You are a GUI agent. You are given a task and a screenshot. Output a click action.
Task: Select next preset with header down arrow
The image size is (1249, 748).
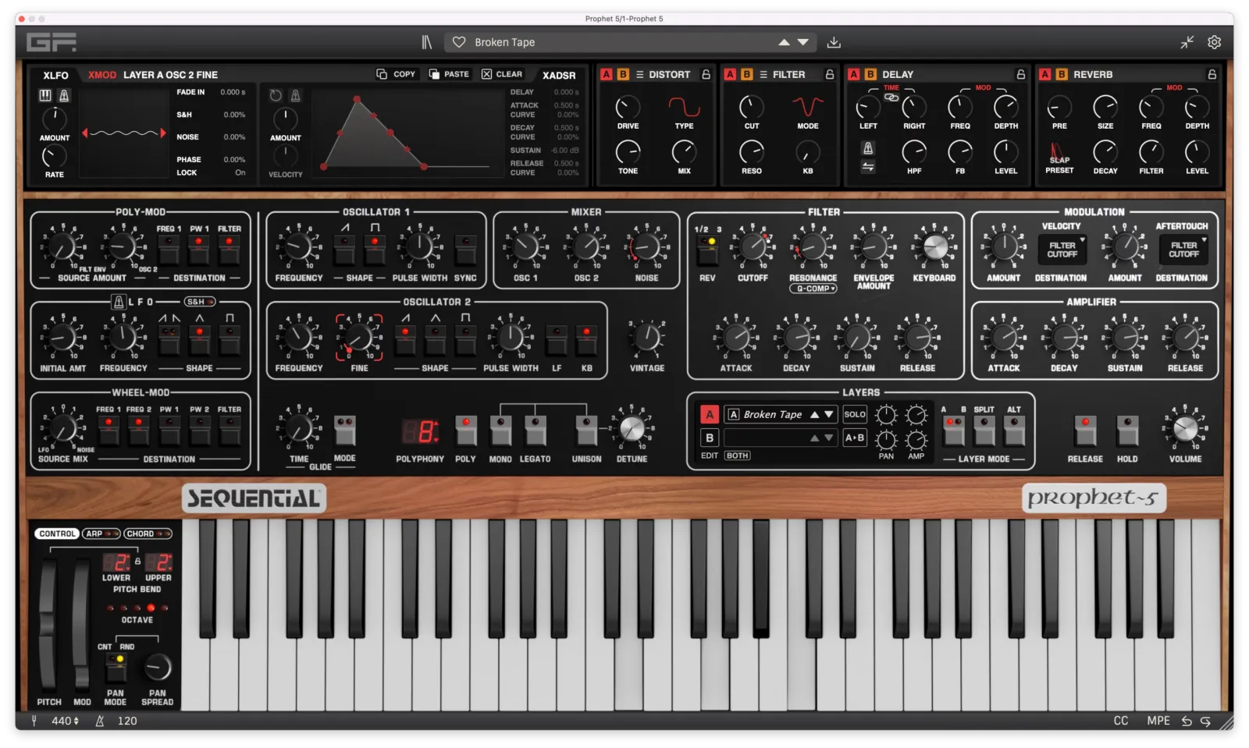point(802,42)
